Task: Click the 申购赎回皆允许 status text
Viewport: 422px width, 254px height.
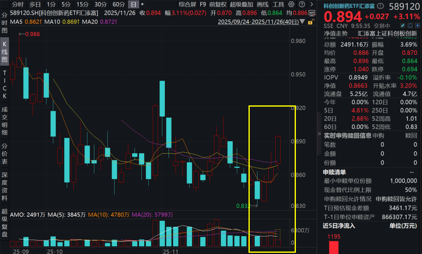Action: (396, 199)
